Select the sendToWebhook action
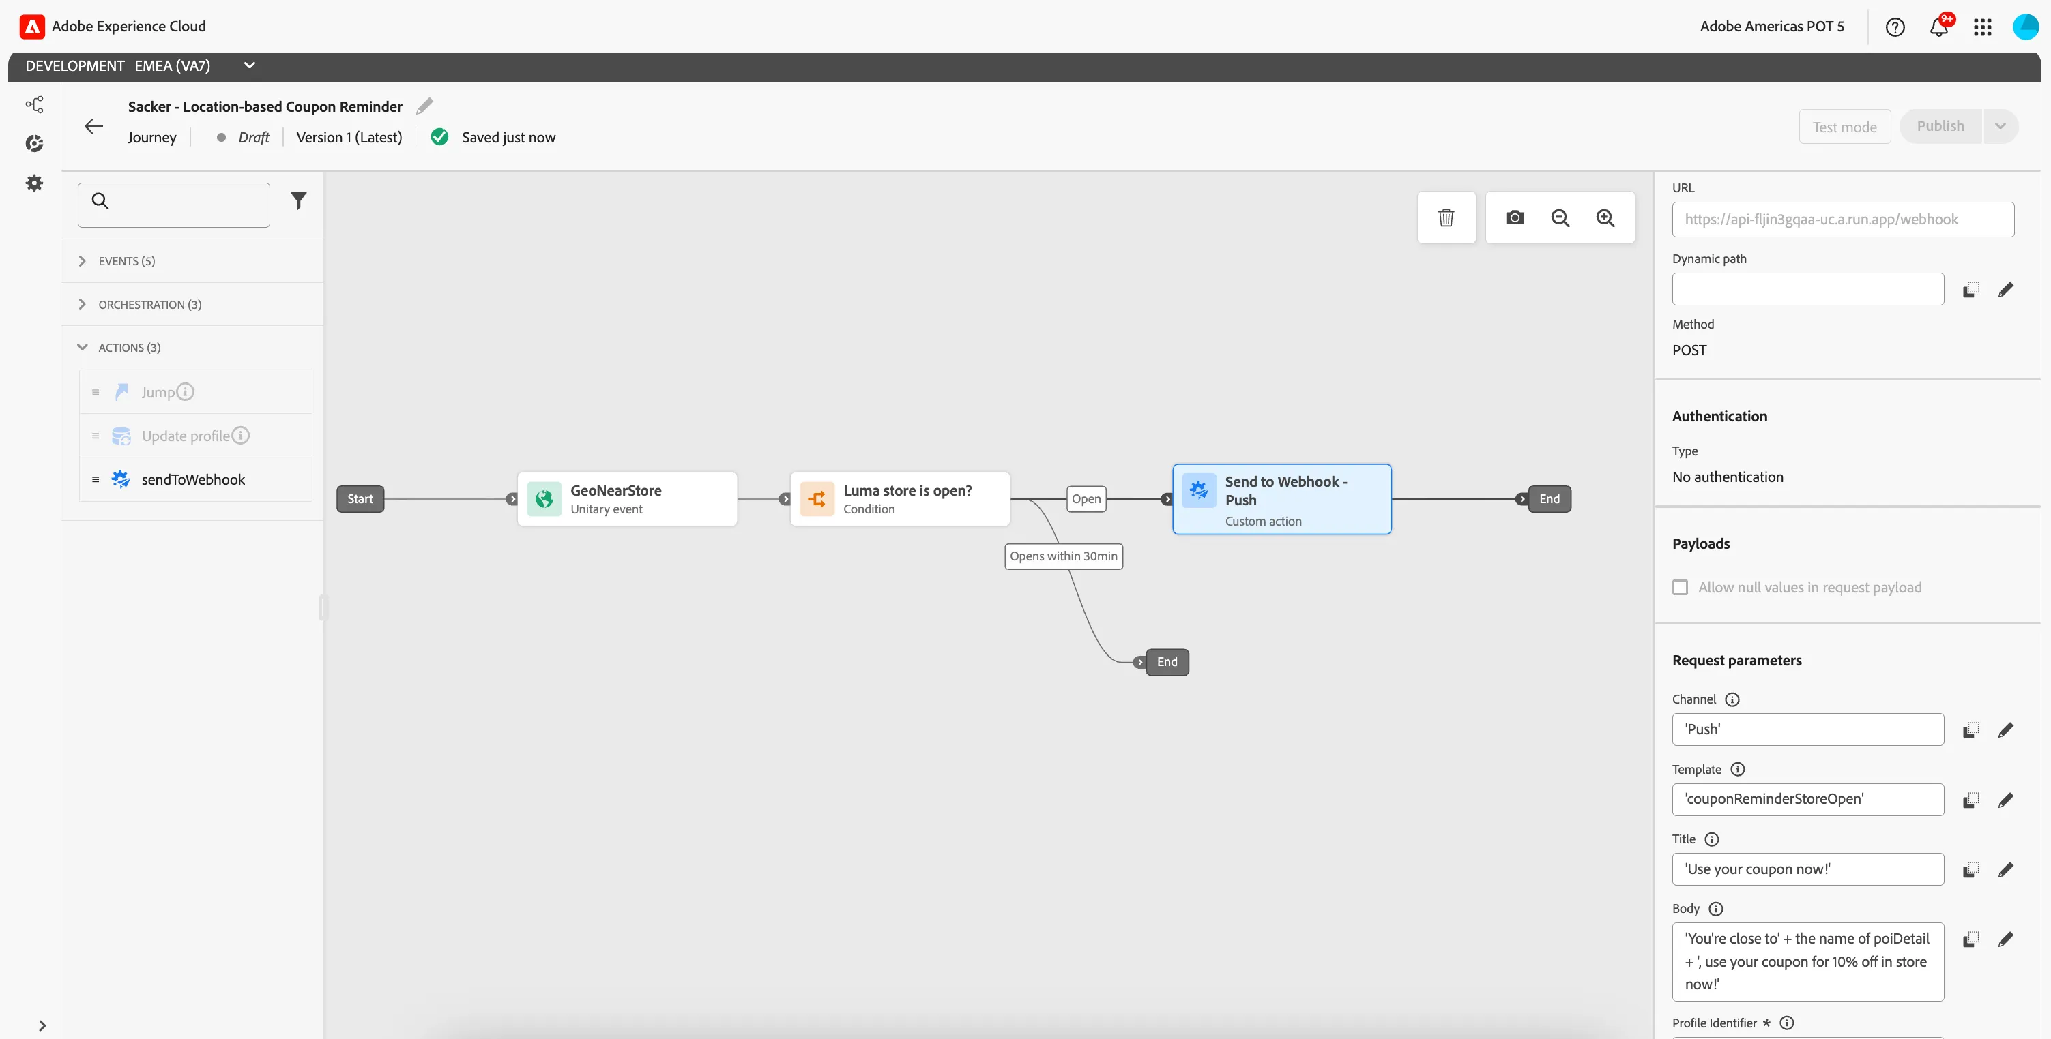This screenshot has height=1039, width=2051. (x=196, y=479)
